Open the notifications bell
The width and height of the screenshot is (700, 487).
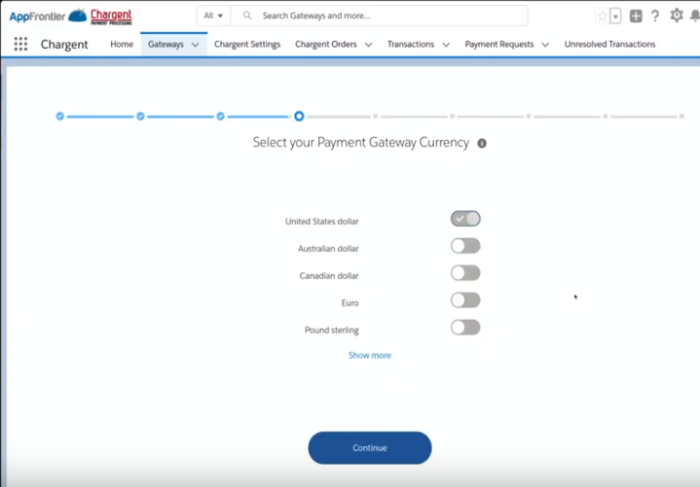pos(695,17)
